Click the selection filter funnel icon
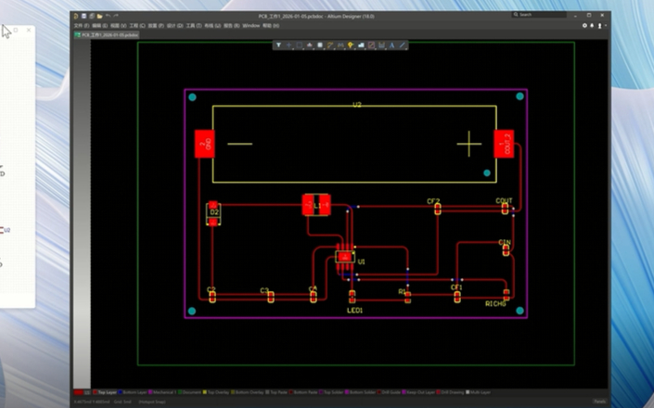Image resolution: width=654 pixels, height=408 pixels. [278, 45]
